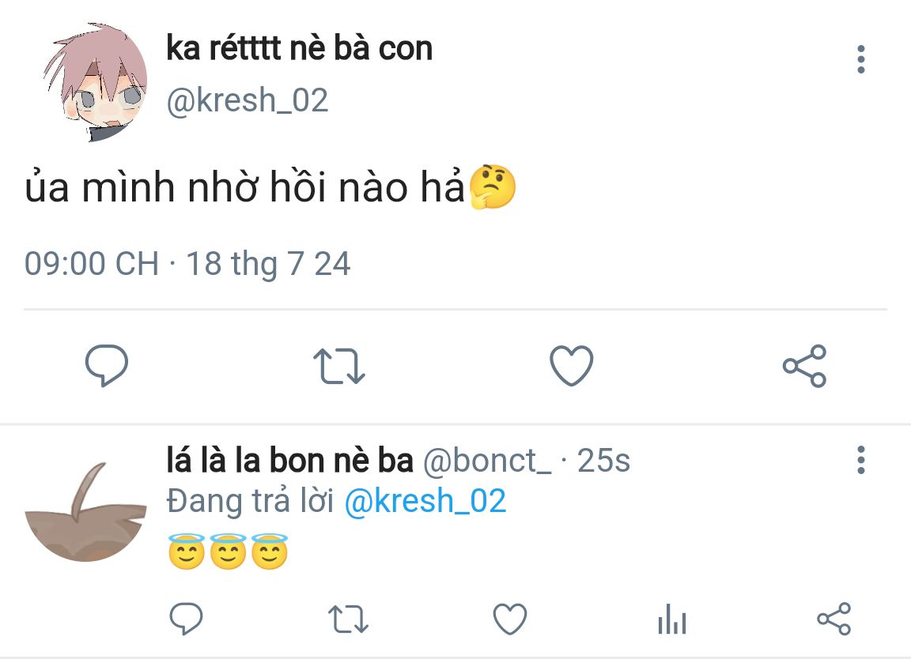Image resolution: width=911 pixels, height=659 pixels.
Task: Like the main tweet with heart icon
Action: coord(571,367)
